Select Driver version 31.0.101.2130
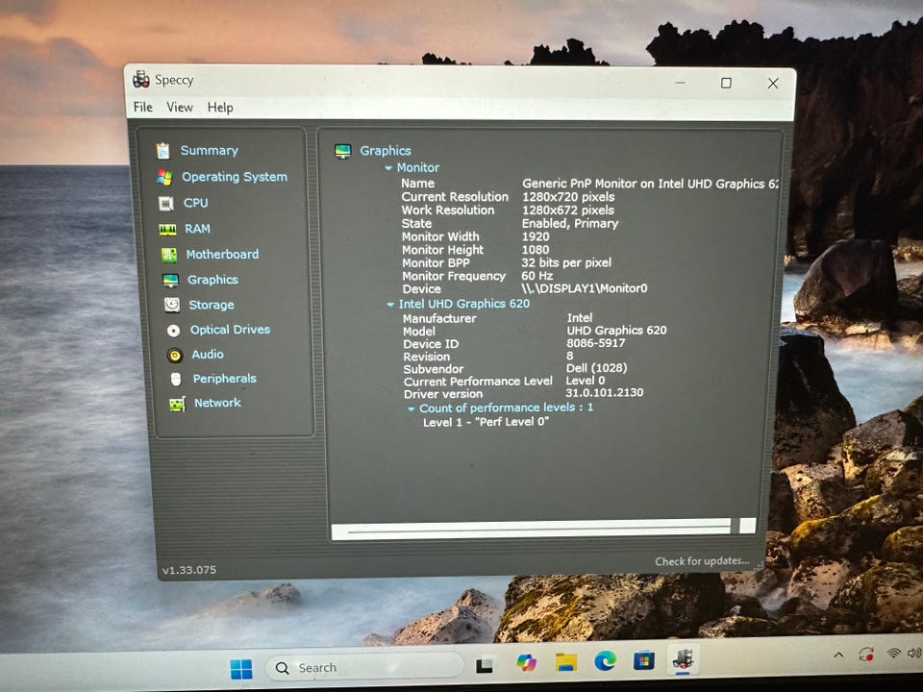The height and width of the screenshot is (692, 923). point(604,392)
